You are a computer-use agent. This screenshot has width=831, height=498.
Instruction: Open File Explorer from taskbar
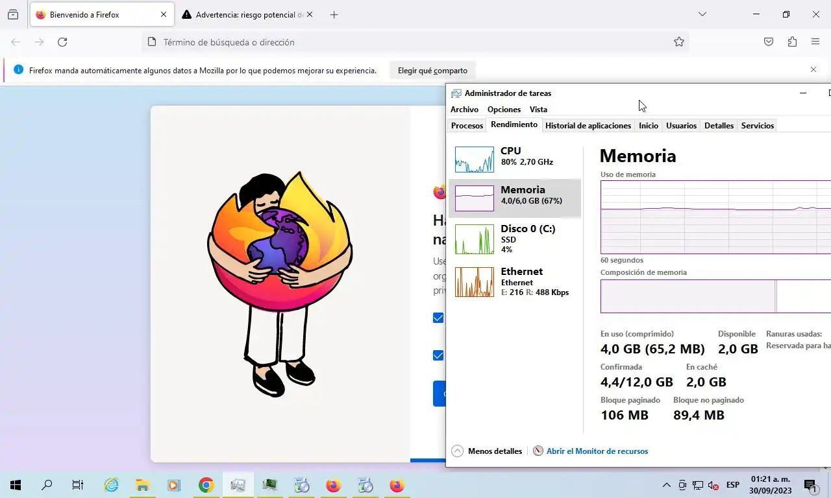coord(142,485)
